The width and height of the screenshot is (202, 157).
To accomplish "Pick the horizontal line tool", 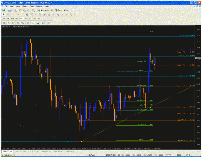I will (x=18, y=15).
